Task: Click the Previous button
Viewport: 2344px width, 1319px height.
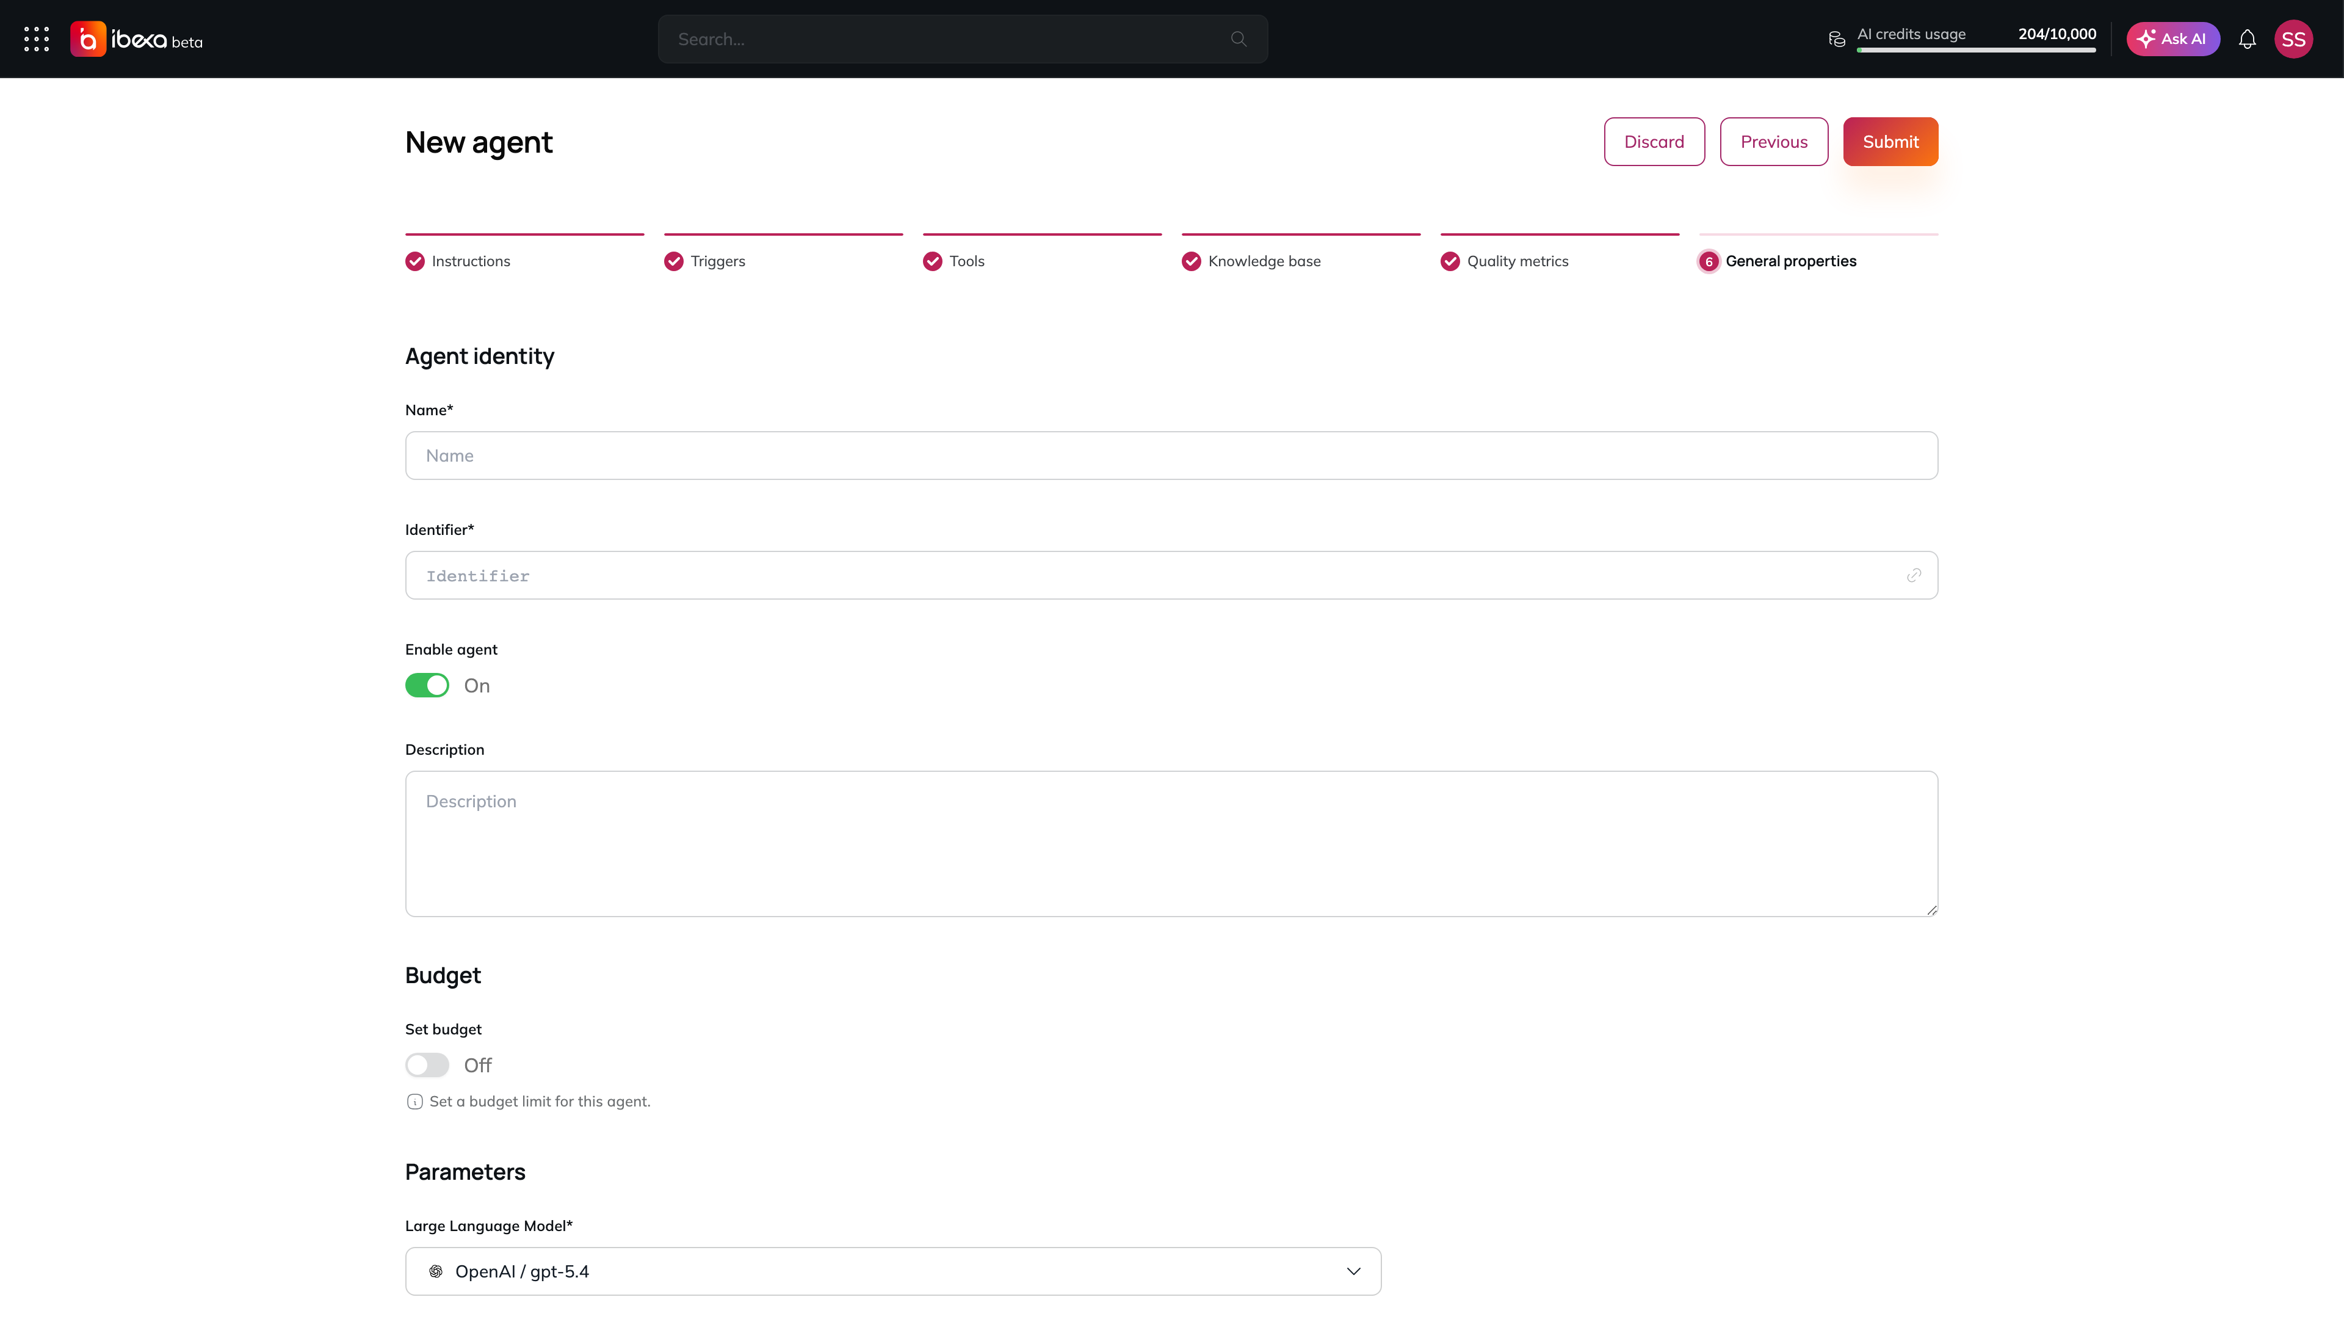Action: pyautogui.click(x=1773, y=141)
